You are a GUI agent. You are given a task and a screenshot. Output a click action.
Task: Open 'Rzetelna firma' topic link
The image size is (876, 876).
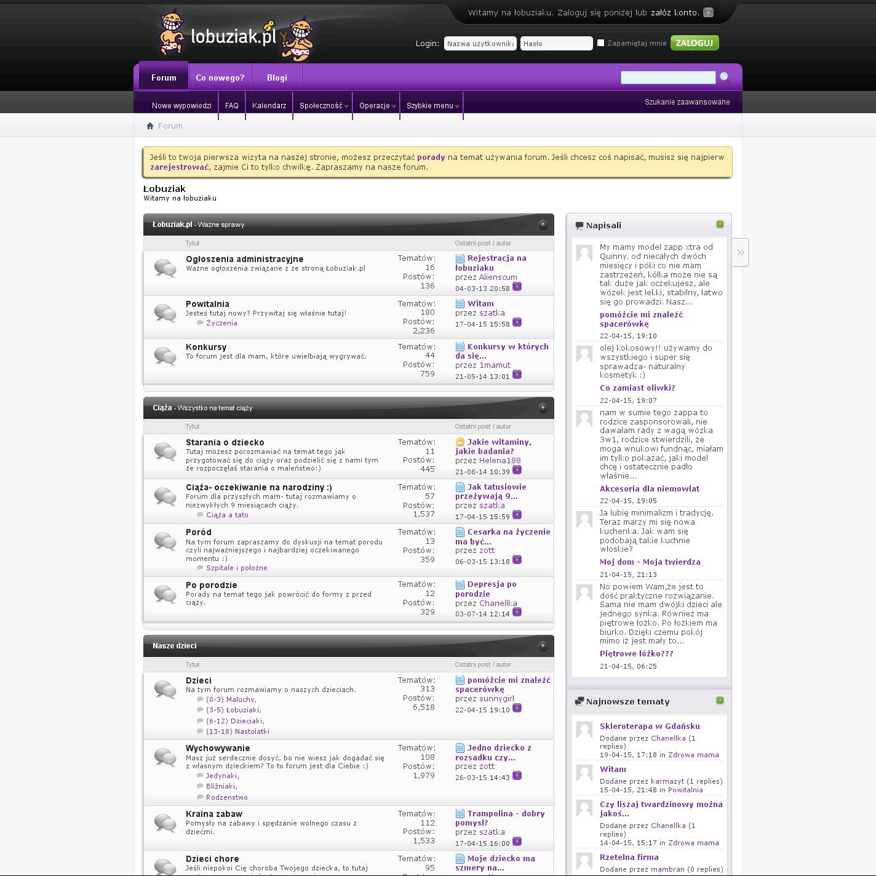pos(629,858)
